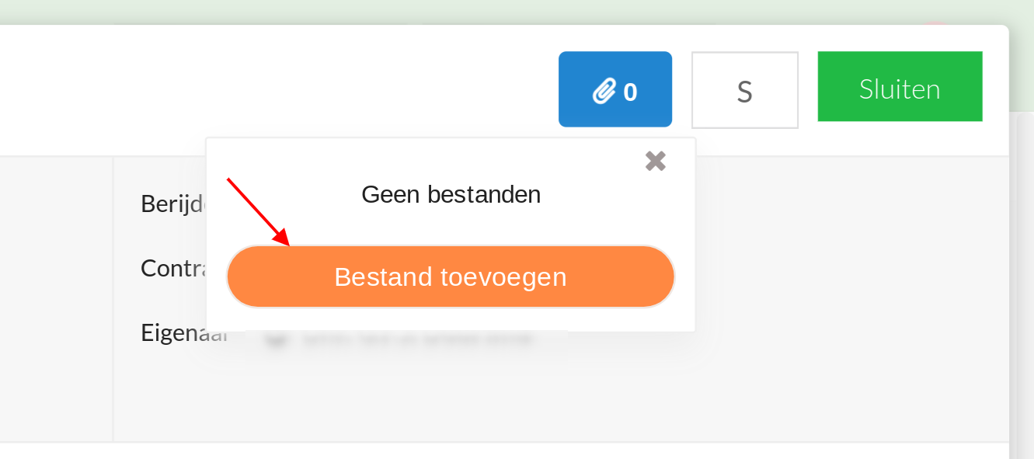Select the 'Geen bestanden' message text
This screenshot has height=459, width=1034.
(x=451, y=194)
